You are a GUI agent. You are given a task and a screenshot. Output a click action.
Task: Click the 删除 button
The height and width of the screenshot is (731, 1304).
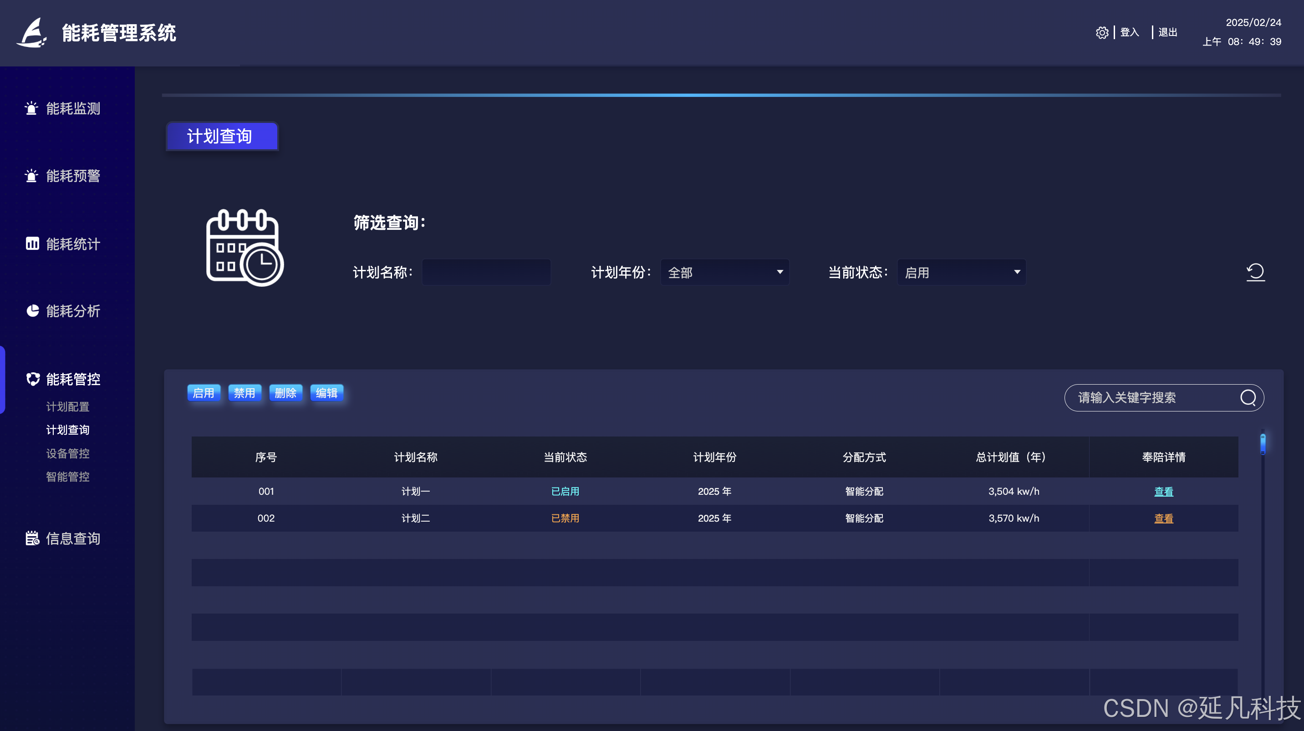tap(285, 393)
